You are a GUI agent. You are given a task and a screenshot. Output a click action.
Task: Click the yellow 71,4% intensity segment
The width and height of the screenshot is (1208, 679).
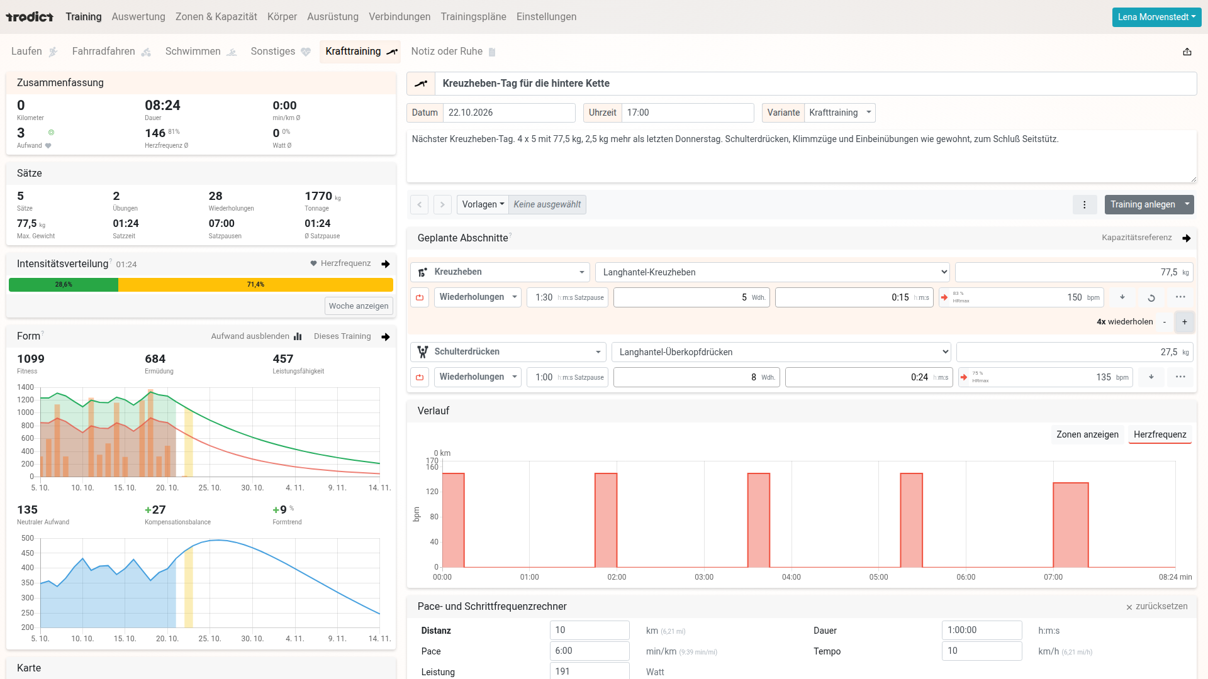pyautogui.click(x=255, y=285)
